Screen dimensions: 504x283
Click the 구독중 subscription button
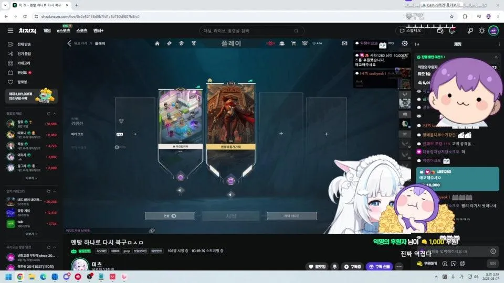pos(353,267)
